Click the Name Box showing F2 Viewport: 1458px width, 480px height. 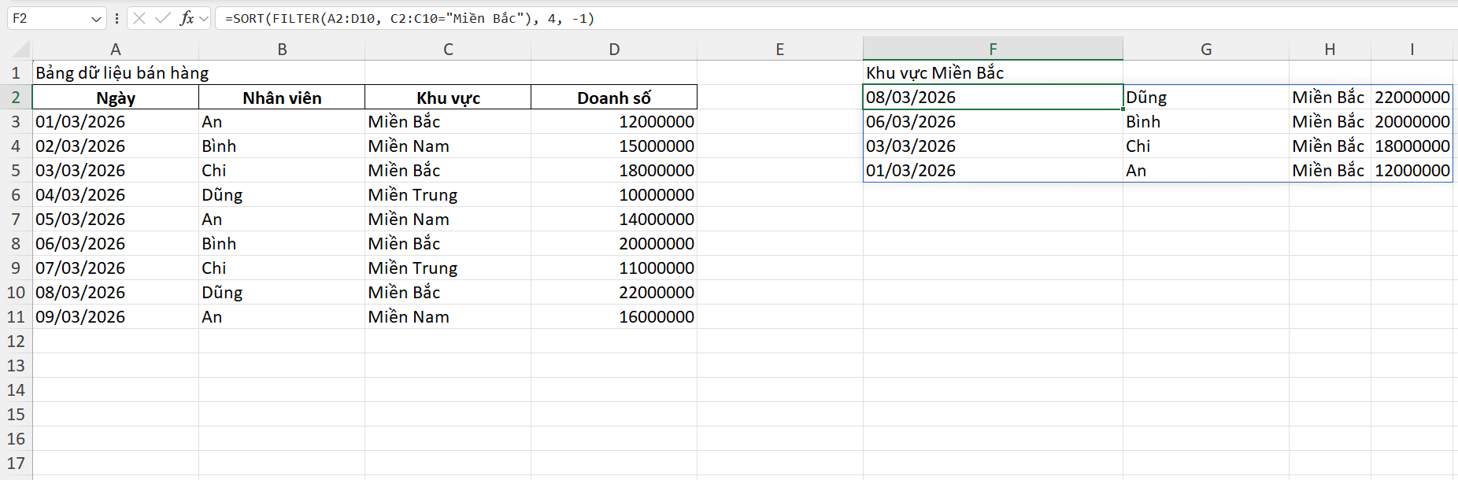click(47, 18)
